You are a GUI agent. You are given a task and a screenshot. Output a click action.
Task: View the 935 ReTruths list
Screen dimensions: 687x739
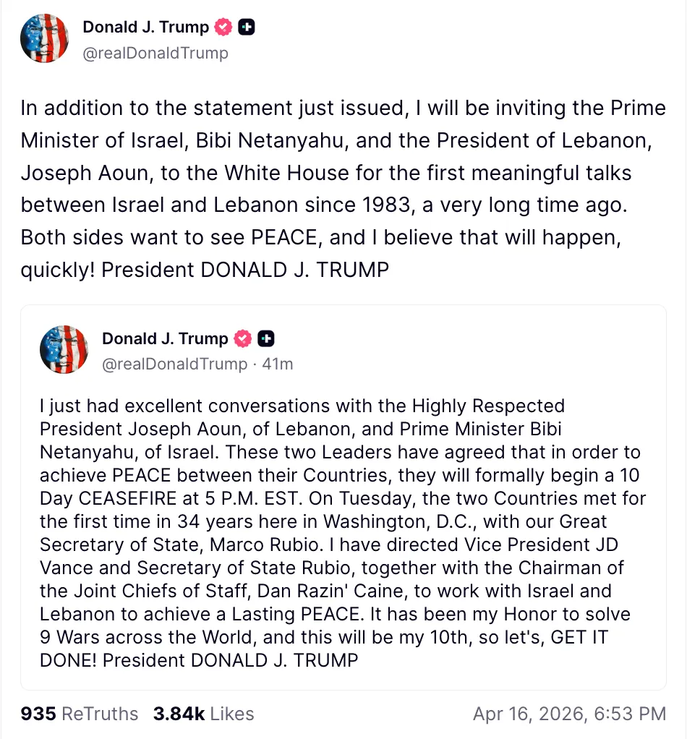pos(79,714)
